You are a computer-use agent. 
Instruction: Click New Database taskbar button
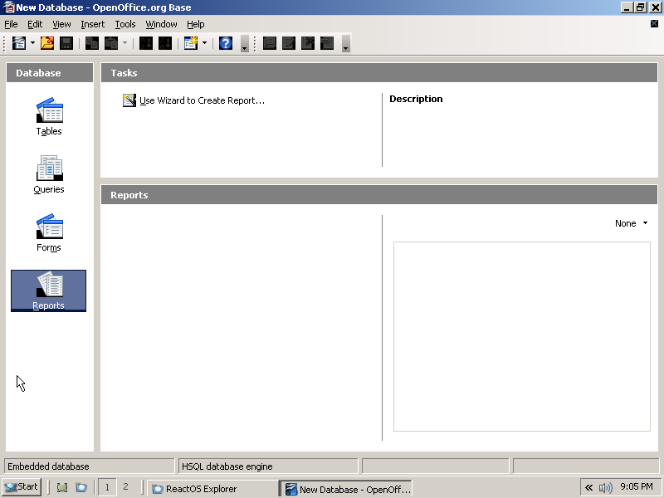(x=345, y=489)
